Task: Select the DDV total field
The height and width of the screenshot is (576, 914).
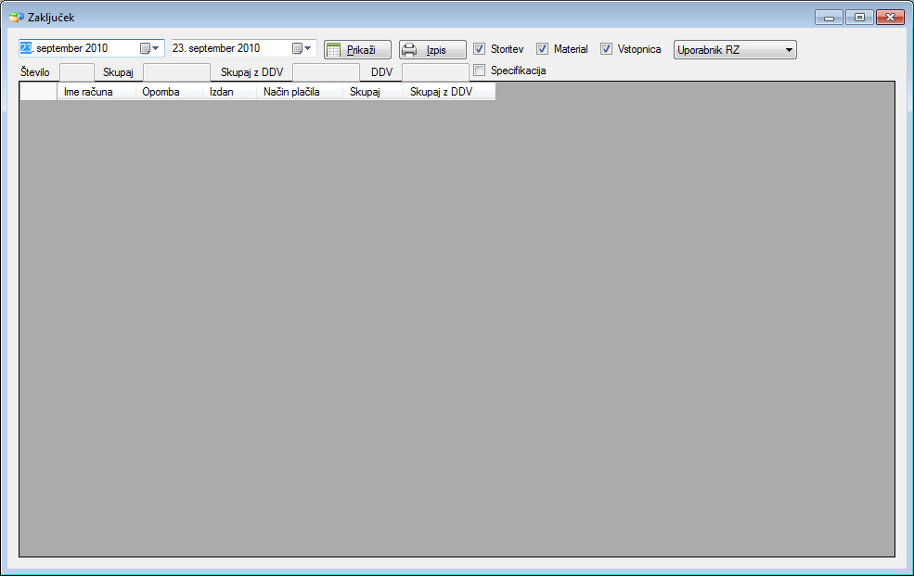Action: tap(435, 72)
